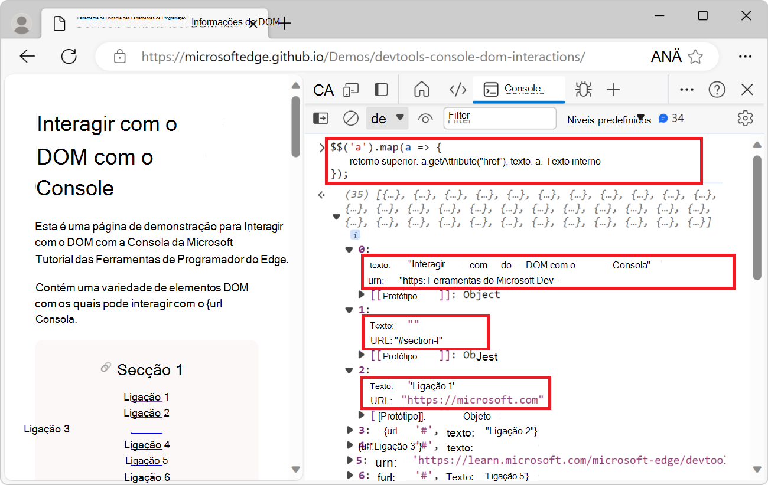Open the Welcome home tool icon

(422, 89)
